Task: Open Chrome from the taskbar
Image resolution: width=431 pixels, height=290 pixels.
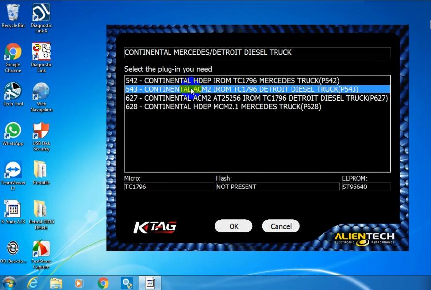Action: point(103,283)
